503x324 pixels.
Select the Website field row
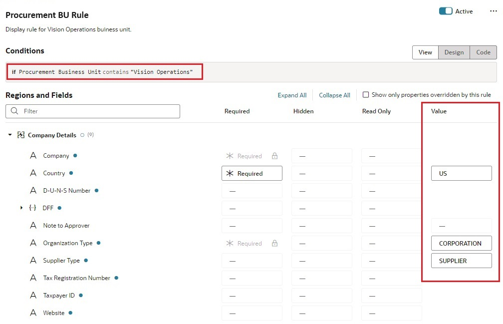pyautogui.click(x=54, y=313)
